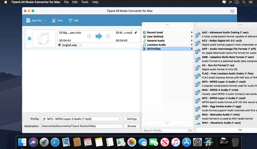Click the AAC format icon

(198, 34)
